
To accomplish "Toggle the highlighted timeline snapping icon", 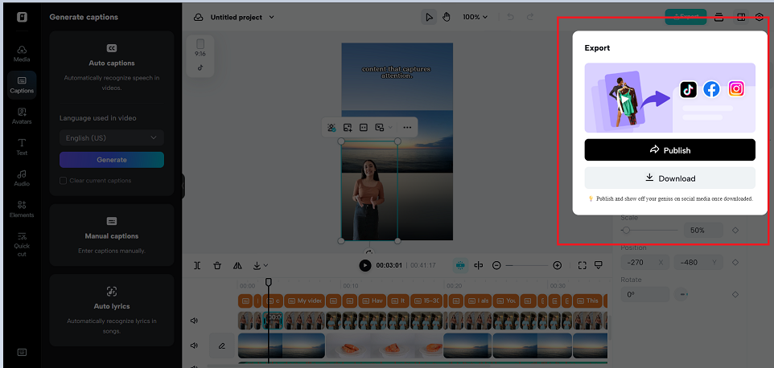I will (x=461, y=265).
